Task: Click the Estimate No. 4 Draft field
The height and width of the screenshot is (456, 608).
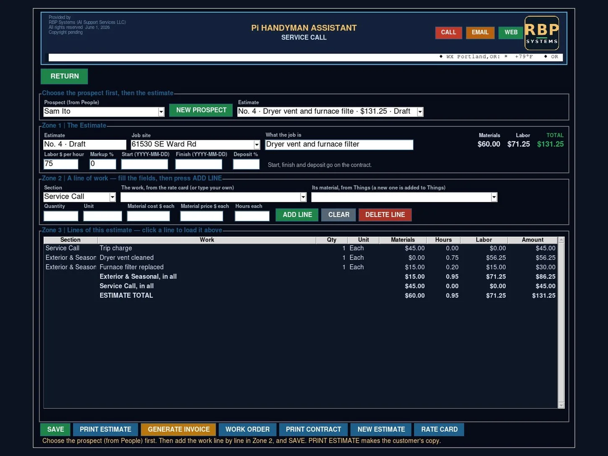Action: (x=85, y=144)
